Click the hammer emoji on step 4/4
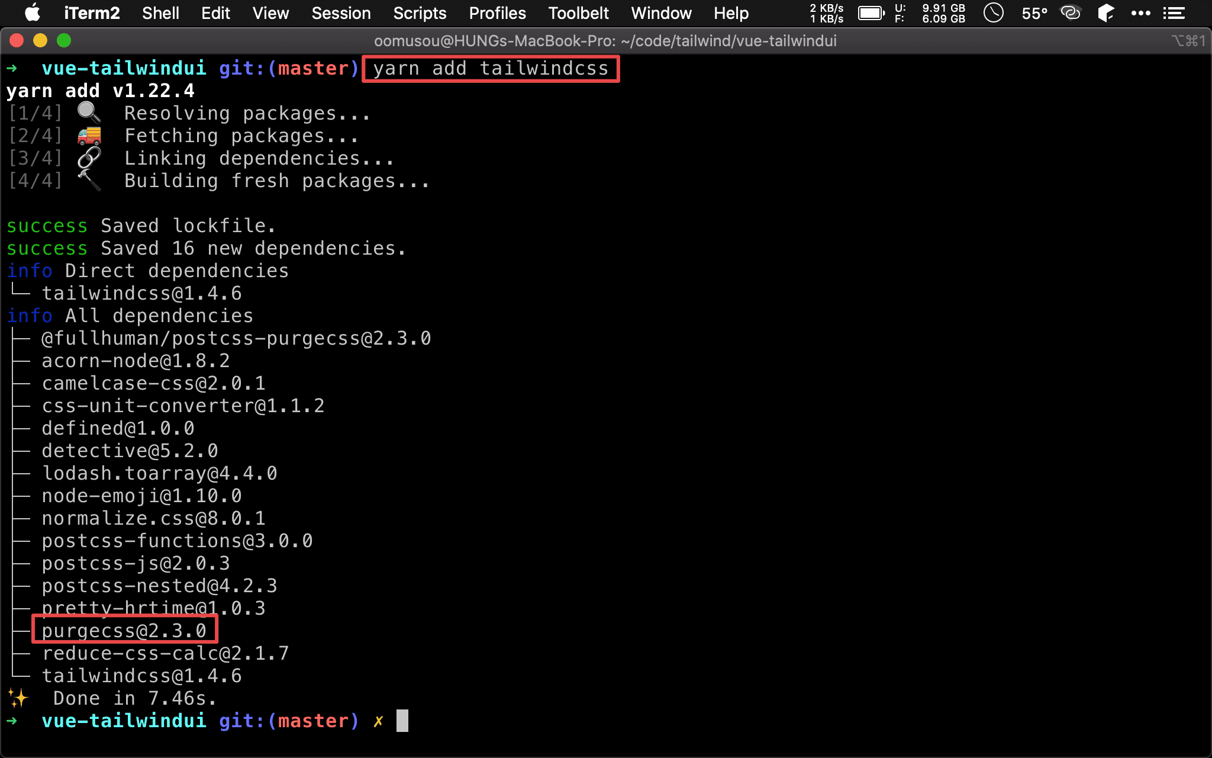The height and width of the screenshot is (758, 1212). (x=89, y=181)
